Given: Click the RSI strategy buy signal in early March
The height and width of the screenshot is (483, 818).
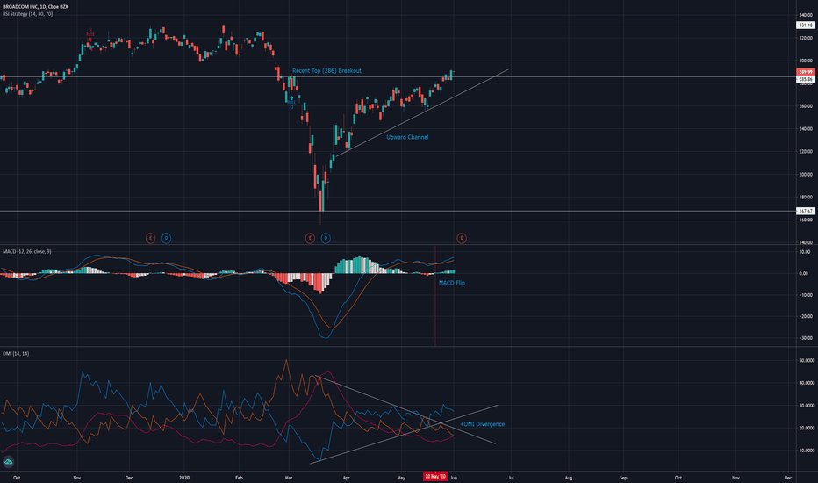Looking at the screenshot, I should pyautogui.click(x=291, y=105).
